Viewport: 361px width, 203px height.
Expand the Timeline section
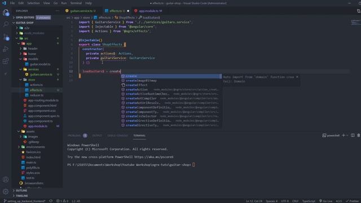(22, 196)
